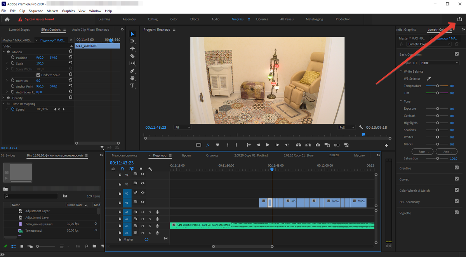Open the Sequence menu
466x257 pixels.
click(36, 11)
